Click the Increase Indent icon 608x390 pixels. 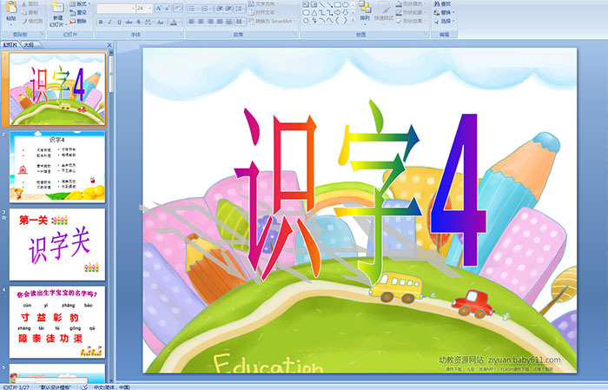coord(228,9)
